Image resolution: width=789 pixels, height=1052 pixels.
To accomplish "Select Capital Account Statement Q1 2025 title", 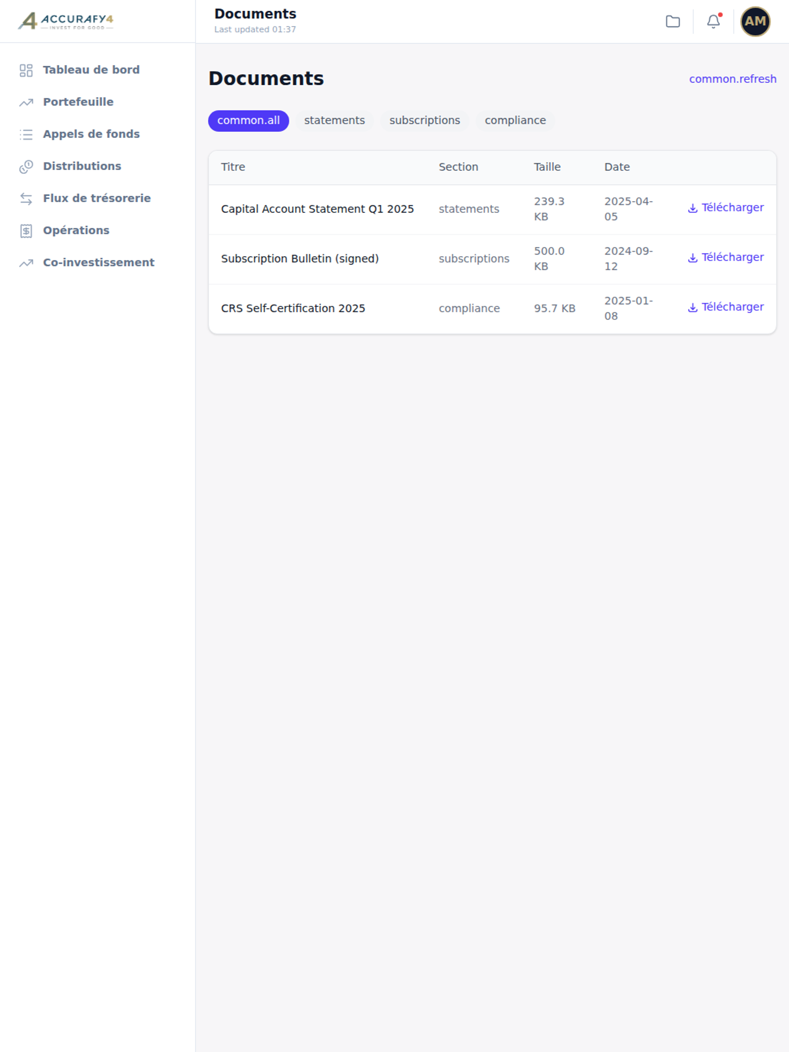I will point(317,209).
